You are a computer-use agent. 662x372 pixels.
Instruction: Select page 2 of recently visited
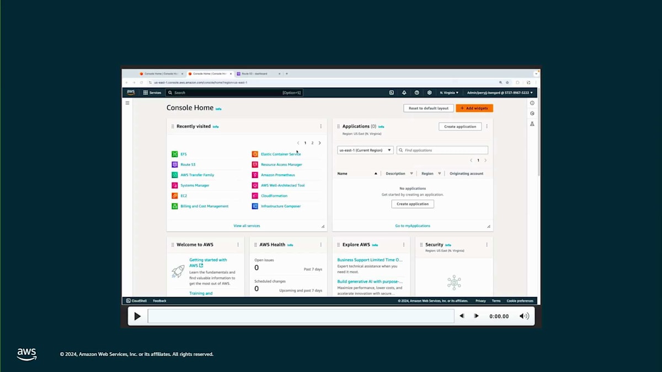pyautogui.click(x=312, y=143)
